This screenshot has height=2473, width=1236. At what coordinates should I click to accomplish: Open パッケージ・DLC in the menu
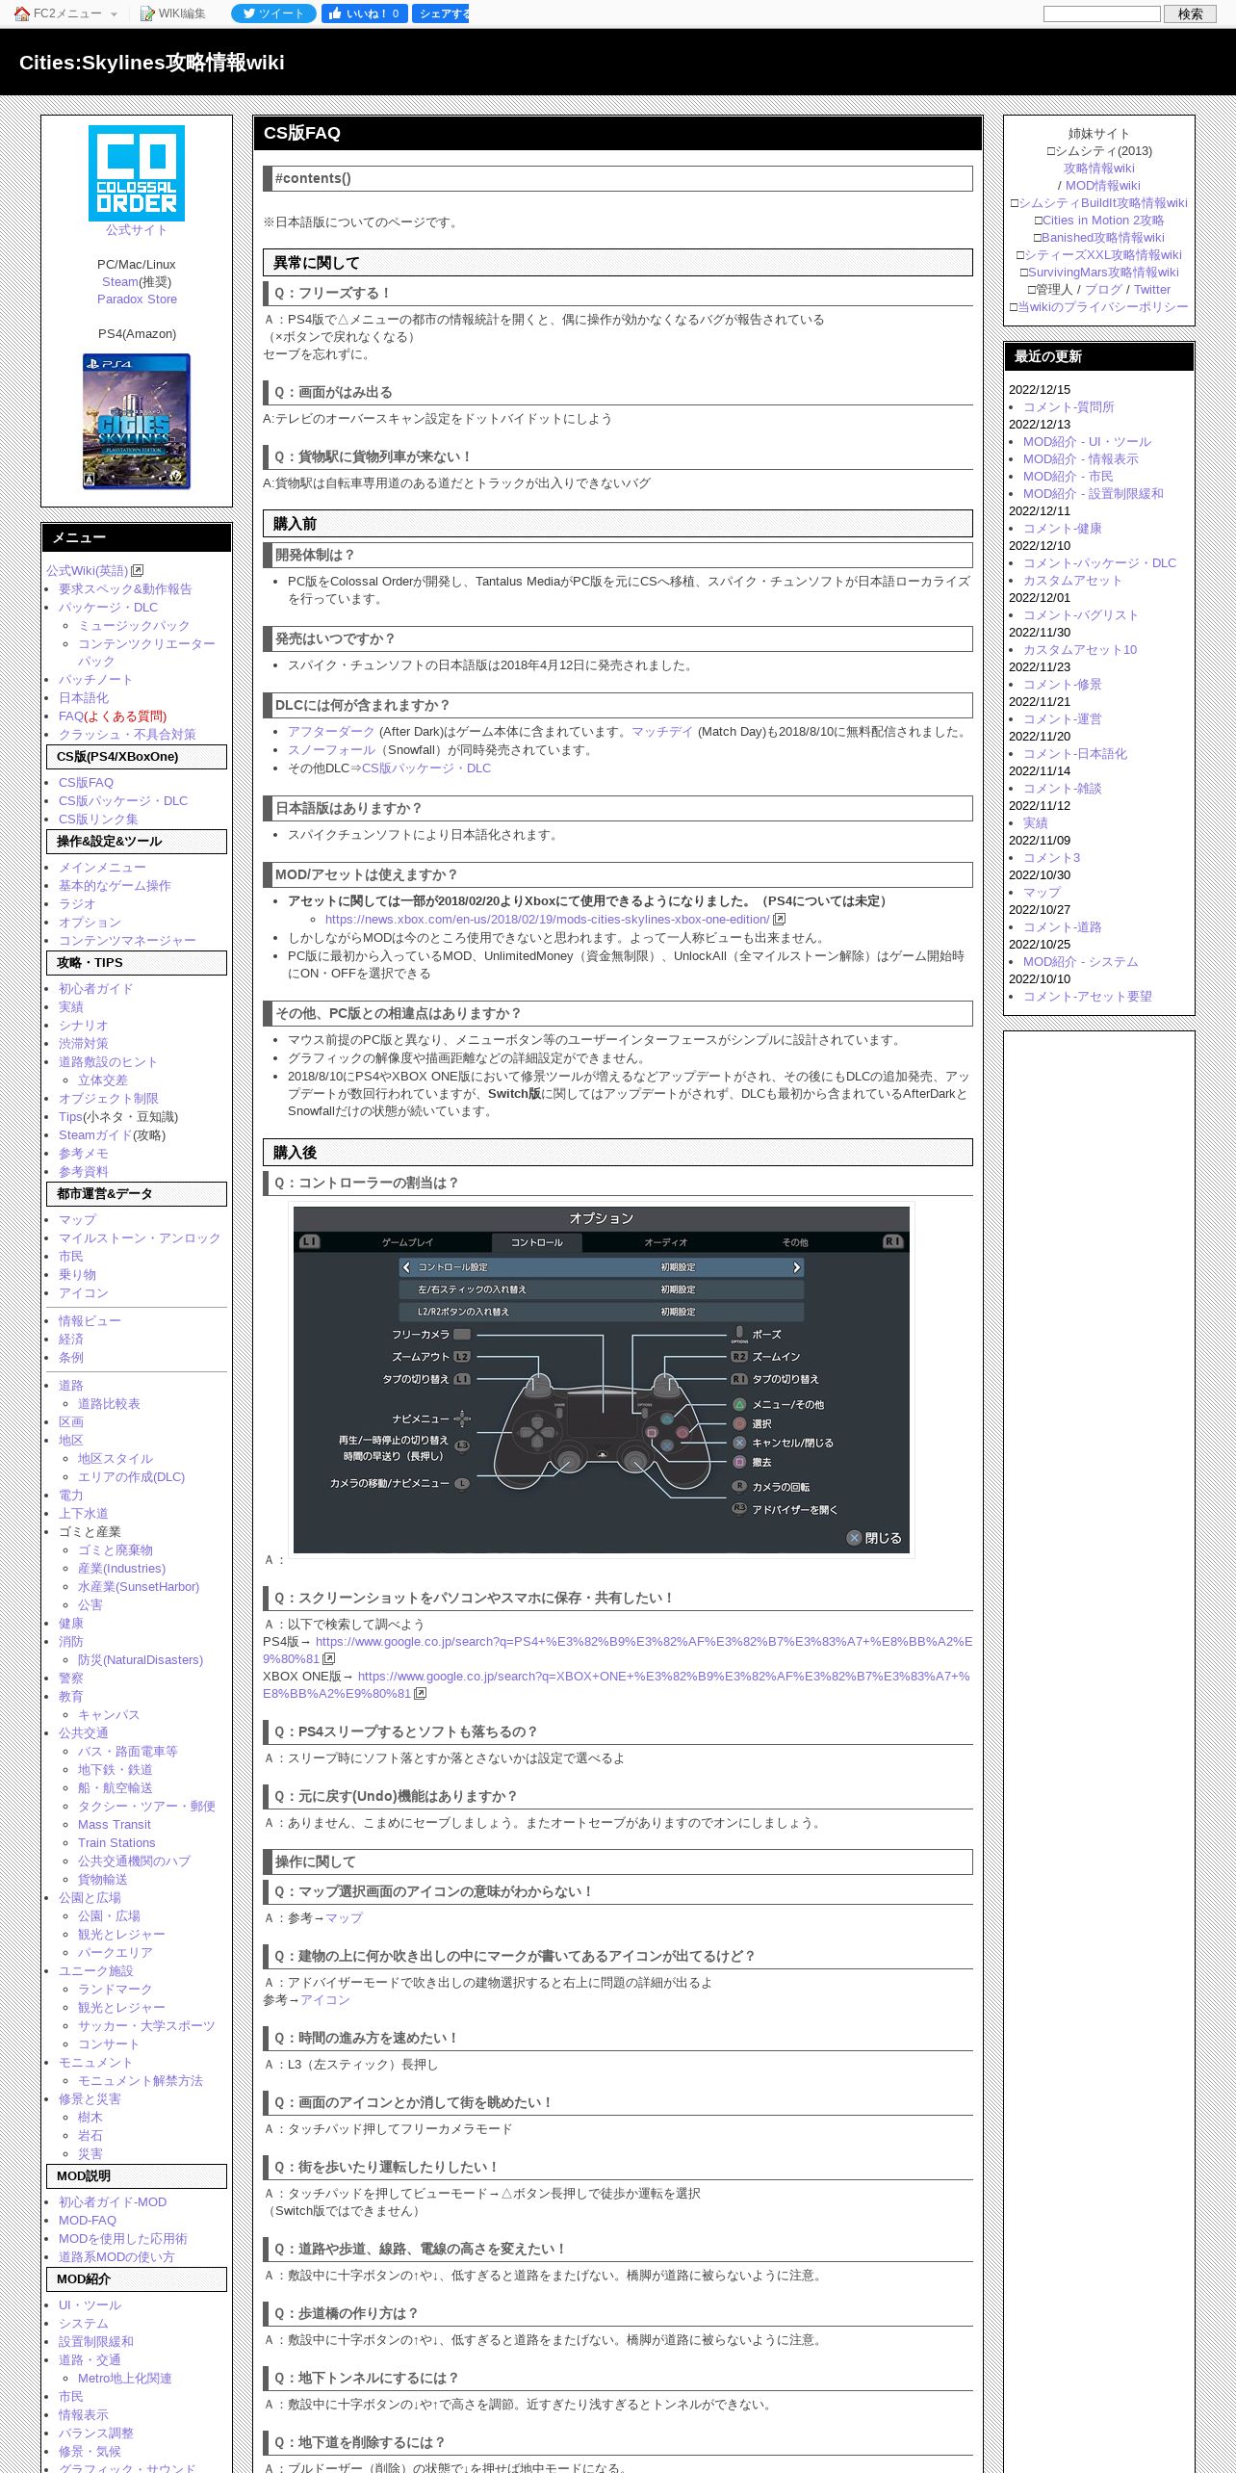[x=108, y=607]
